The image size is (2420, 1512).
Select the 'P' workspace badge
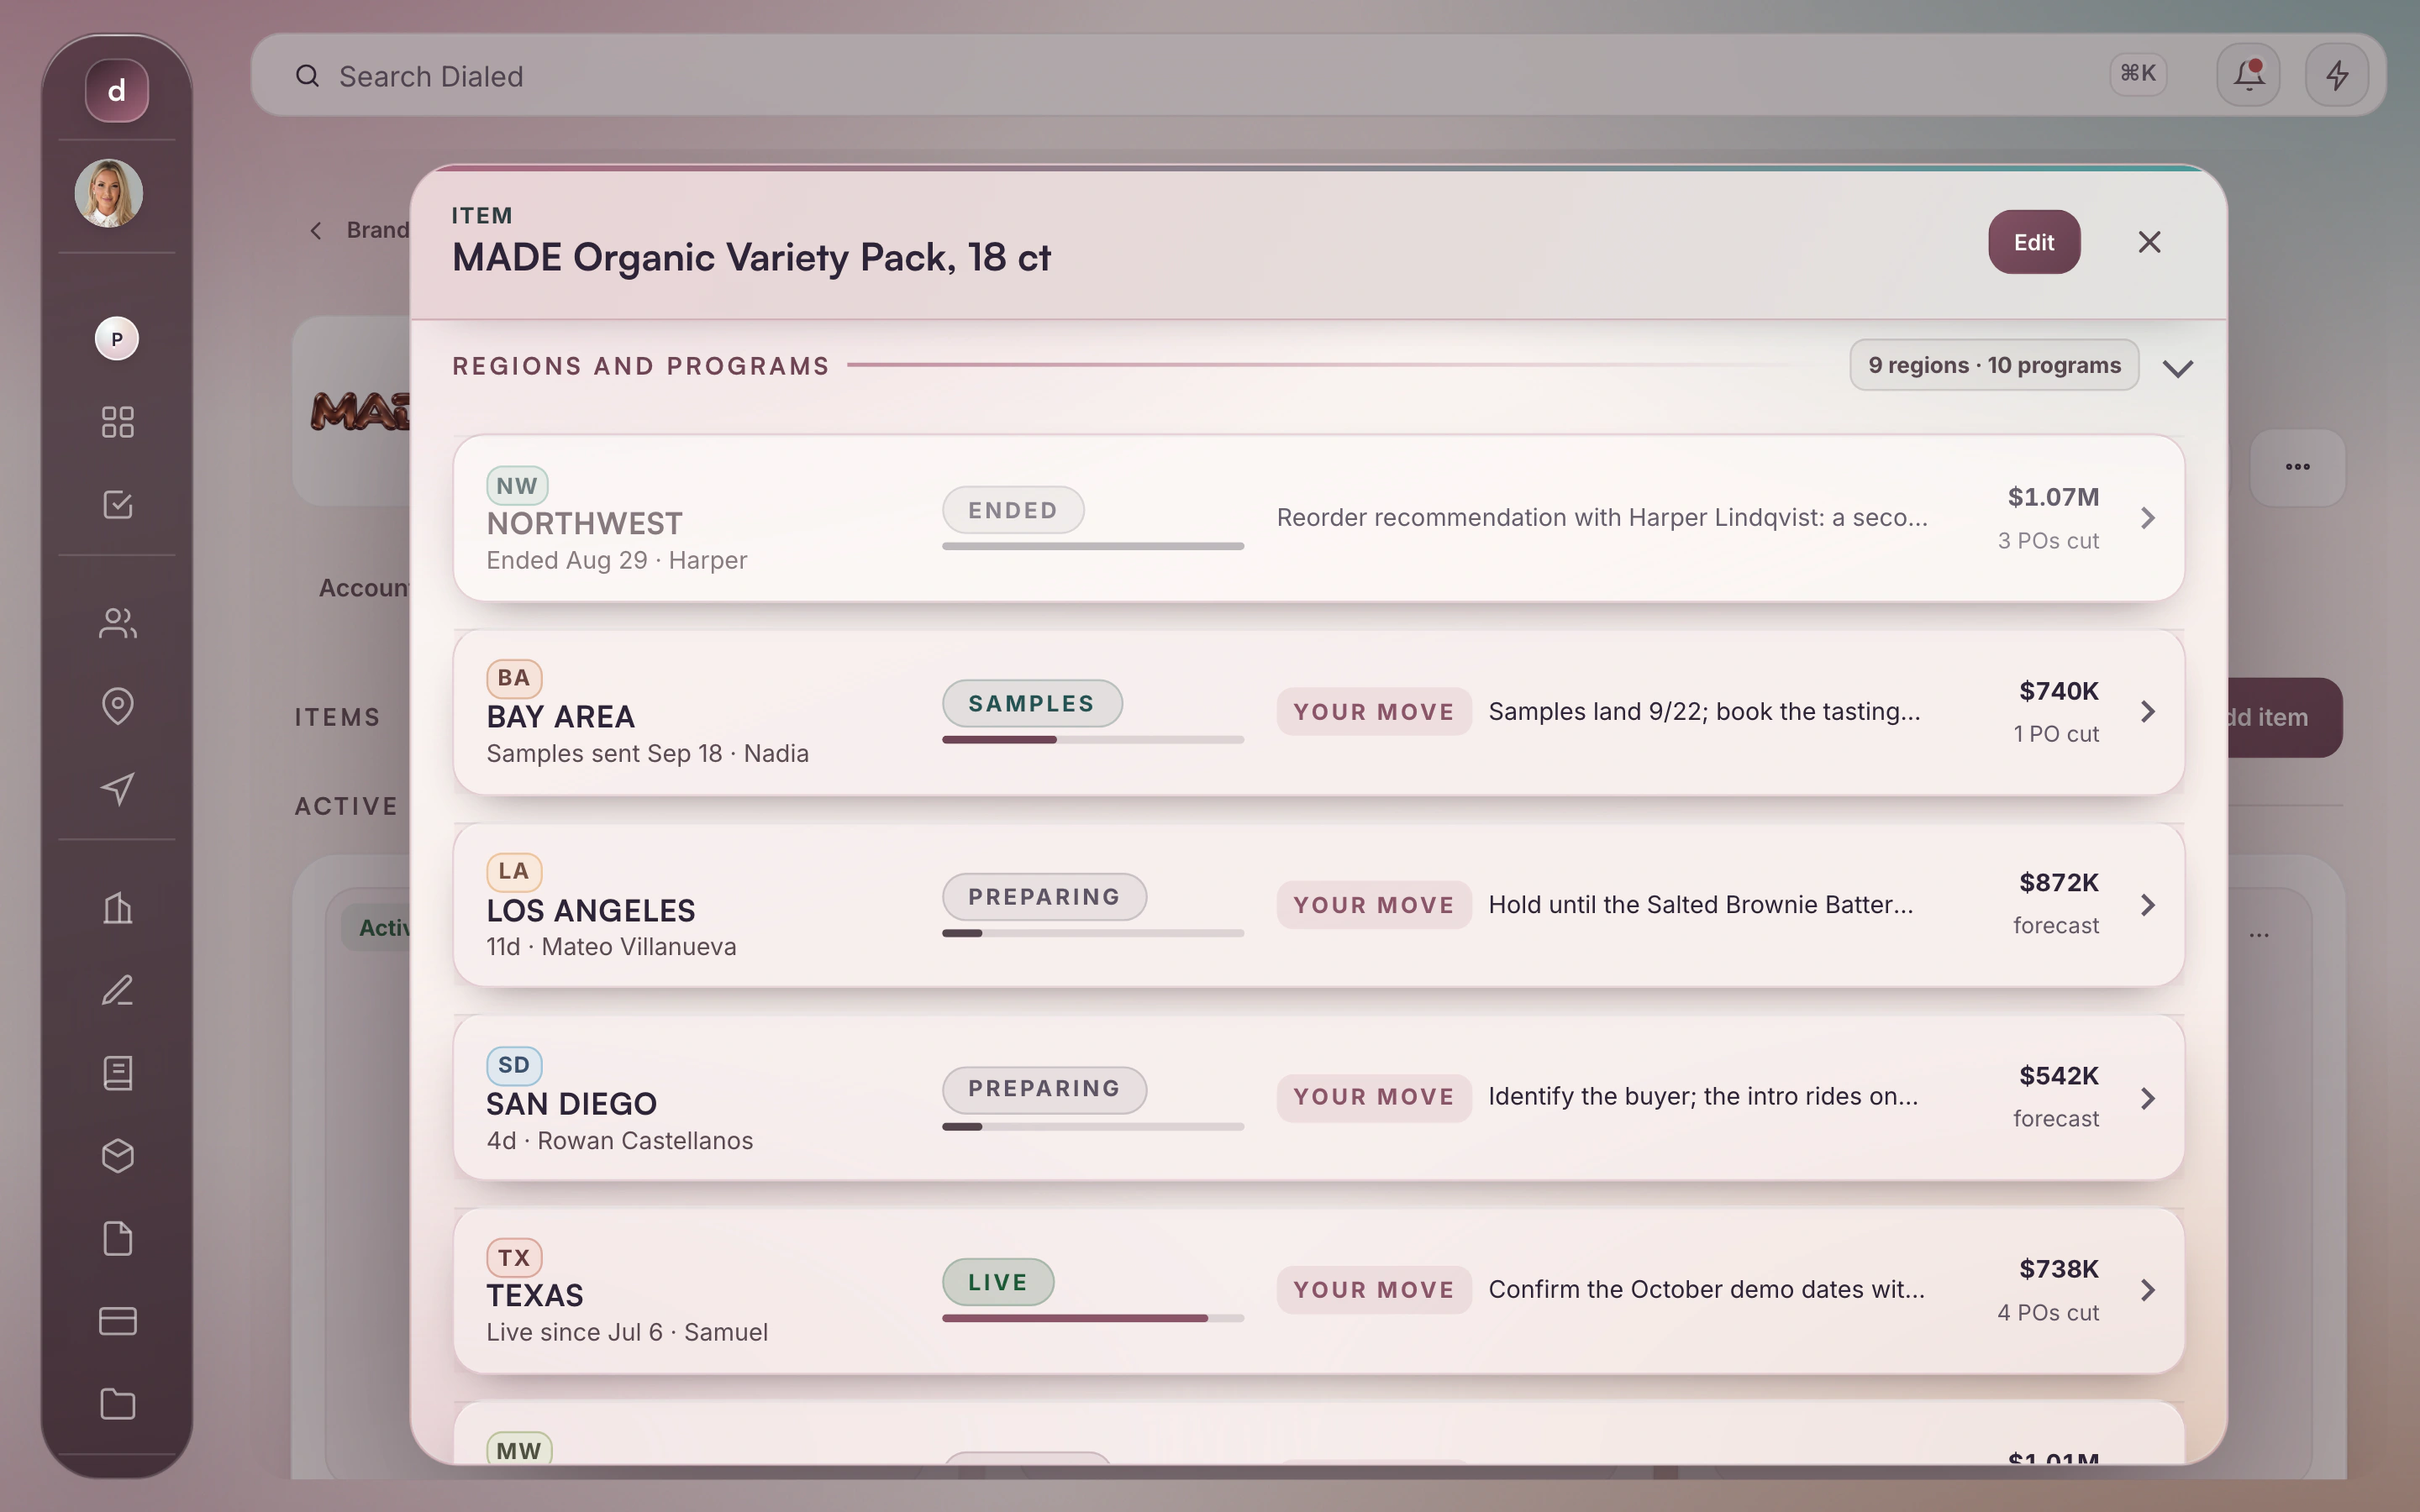[117, 339]
